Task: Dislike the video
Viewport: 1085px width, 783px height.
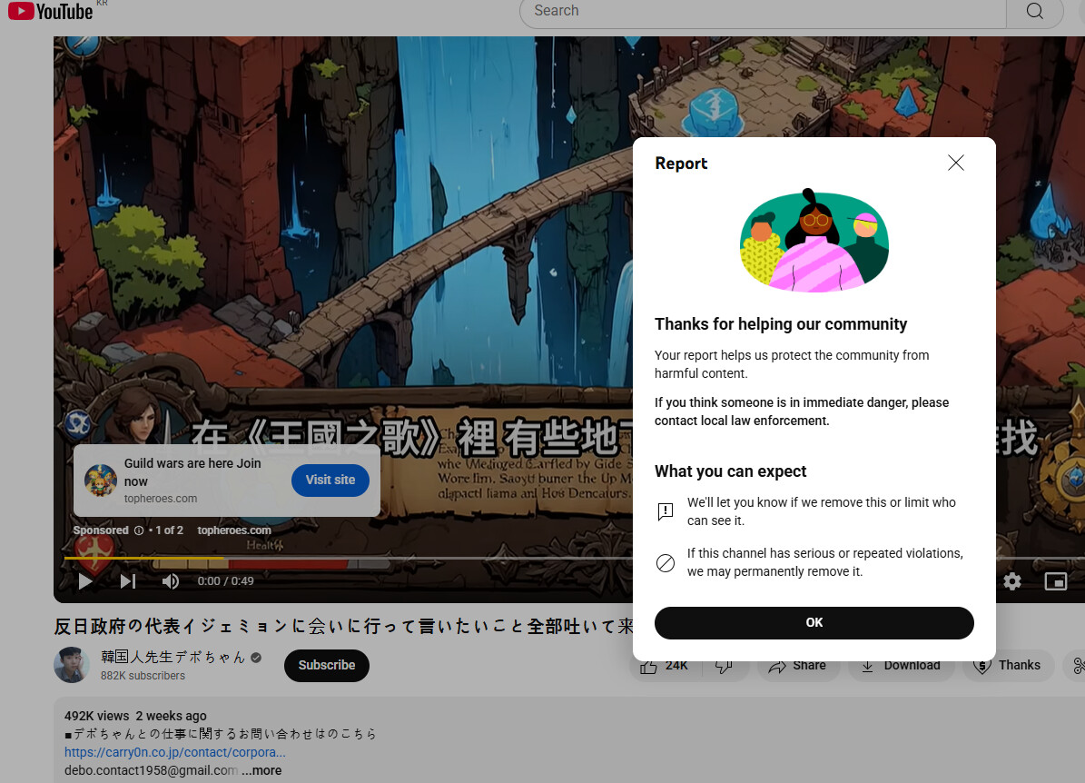Action: (725, 665)
